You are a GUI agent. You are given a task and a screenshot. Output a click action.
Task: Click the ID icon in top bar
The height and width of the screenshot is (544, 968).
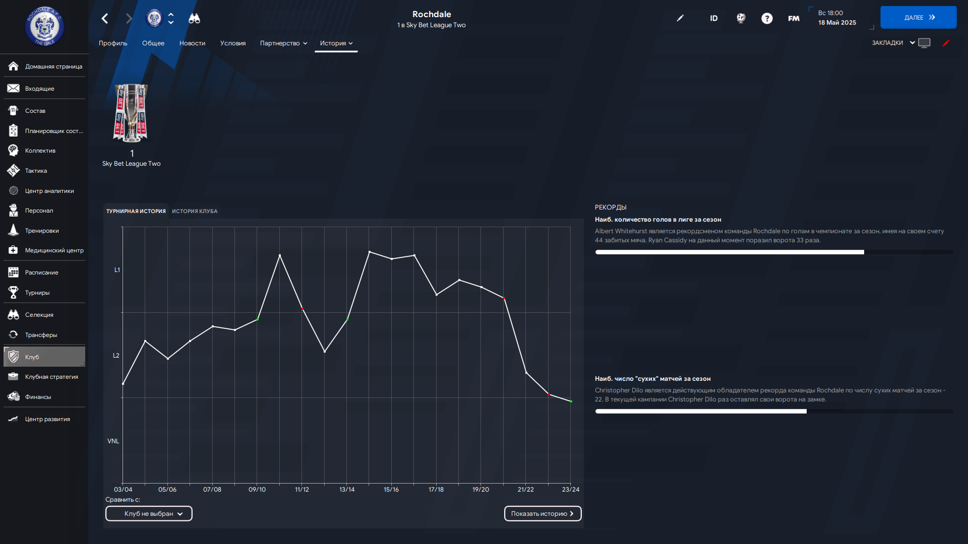pyautogui.click(x=713, y=19)
